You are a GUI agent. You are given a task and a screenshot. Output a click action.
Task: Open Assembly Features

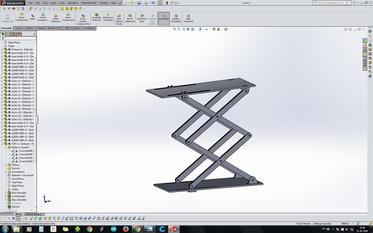coord(97,17)
